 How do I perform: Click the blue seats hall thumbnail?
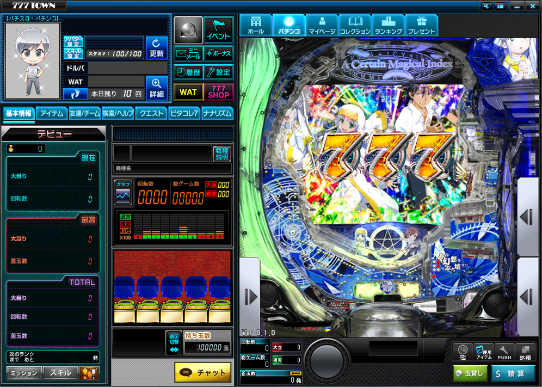(172, 287)
